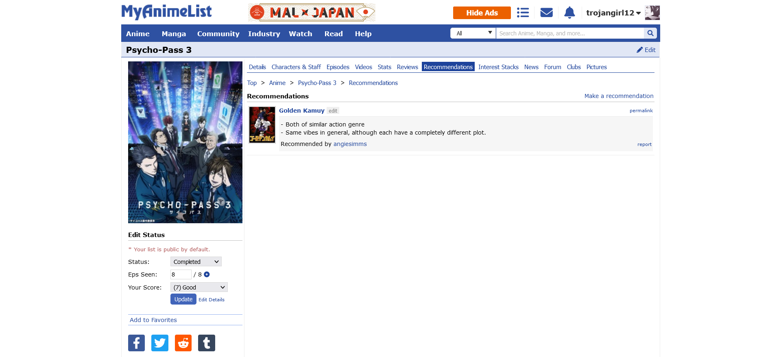
Task: Select the Recommendations tab
Action: [448, 67]
